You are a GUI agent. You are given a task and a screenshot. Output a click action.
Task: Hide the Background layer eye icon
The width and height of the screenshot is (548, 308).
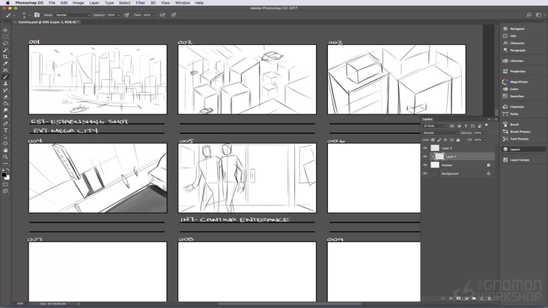coord(425,173)
